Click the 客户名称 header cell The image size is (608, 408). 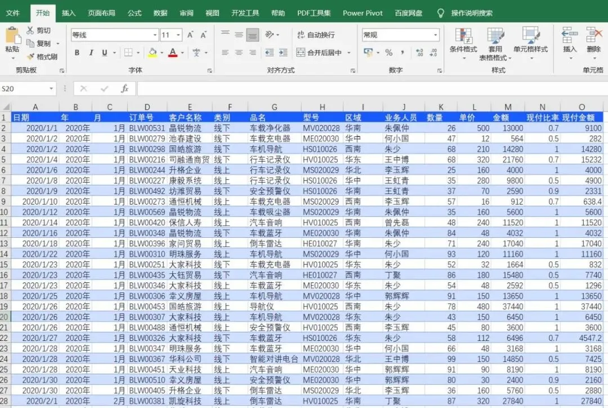click(x=190, y=118)
